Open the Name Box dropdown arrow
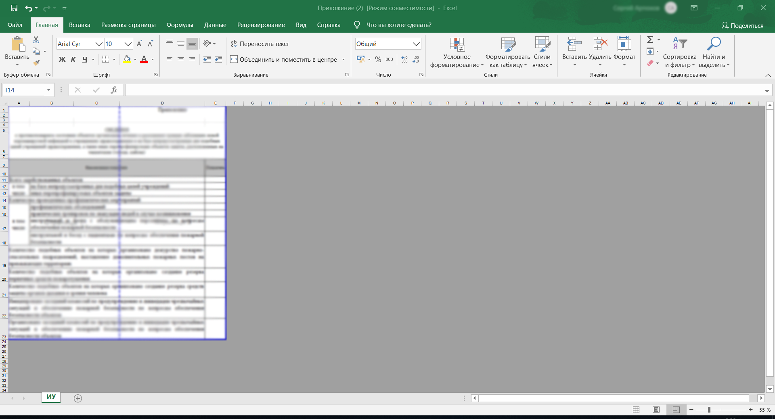Image resolution: width=775 pixels, height=419 pixels. click(x=48, y=90)
